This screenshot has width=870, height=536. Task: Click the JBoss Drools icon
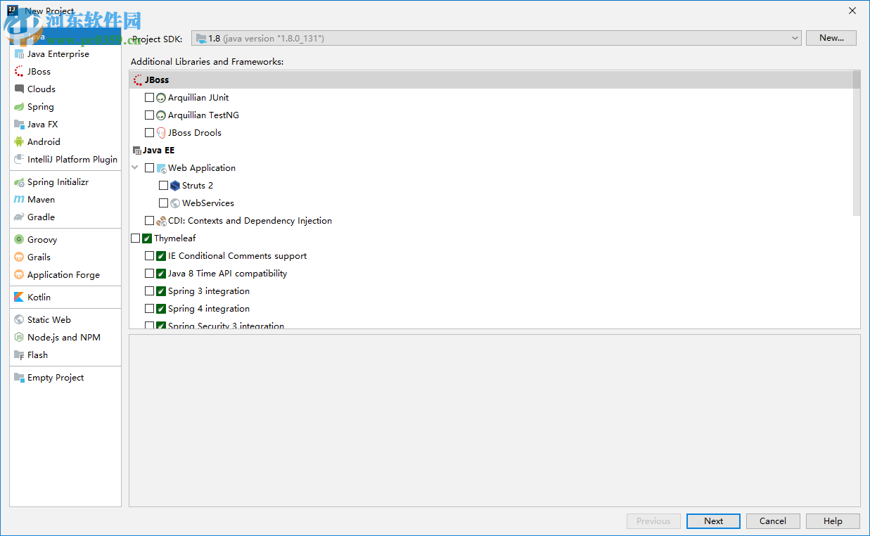coord(161,133)
